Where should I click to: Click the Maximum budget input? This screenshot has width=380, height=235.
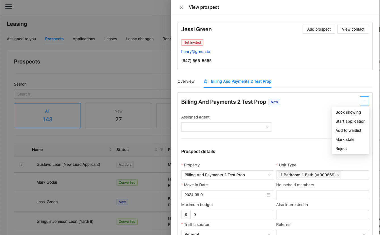[x=232, y=215]
